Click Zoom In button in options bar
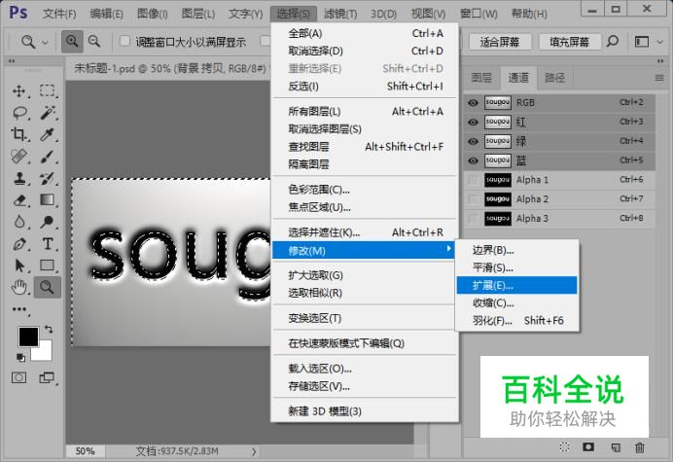 72,41
